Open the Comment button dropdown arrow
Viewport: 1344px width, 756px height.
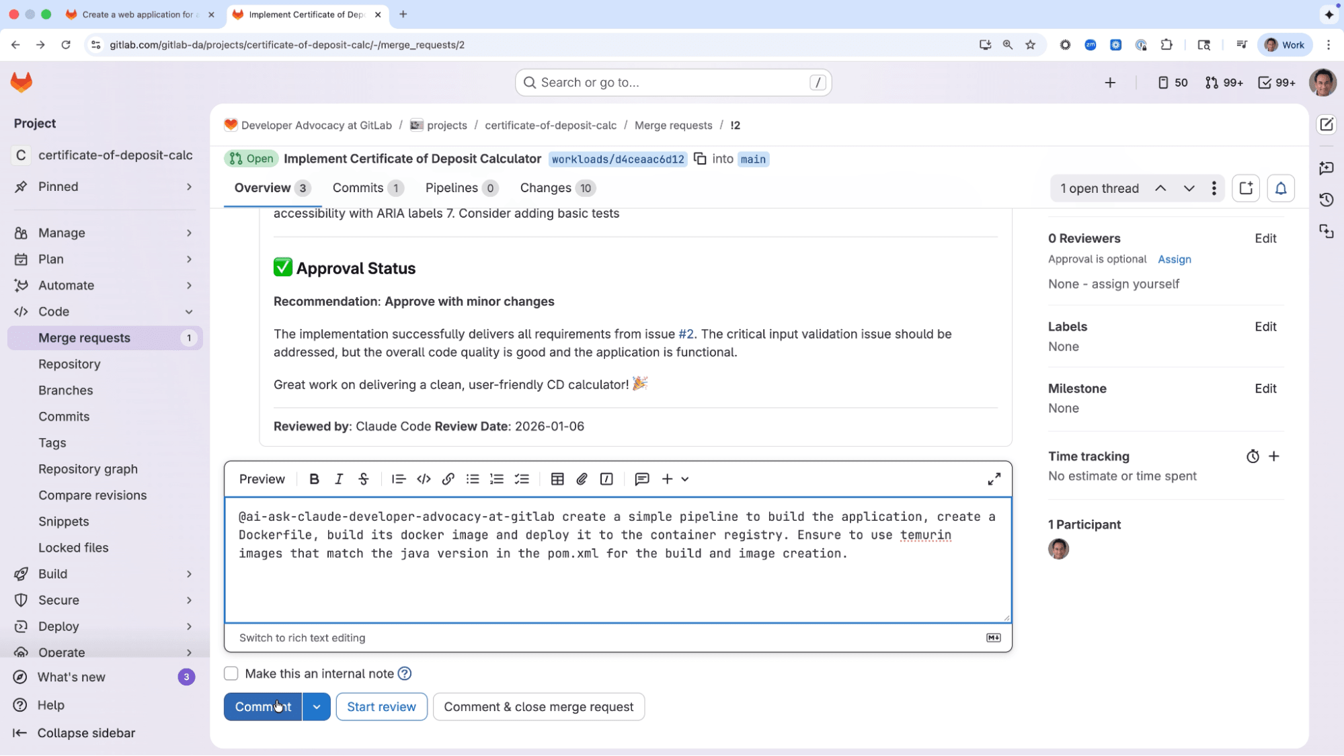(x=316, y=706)
